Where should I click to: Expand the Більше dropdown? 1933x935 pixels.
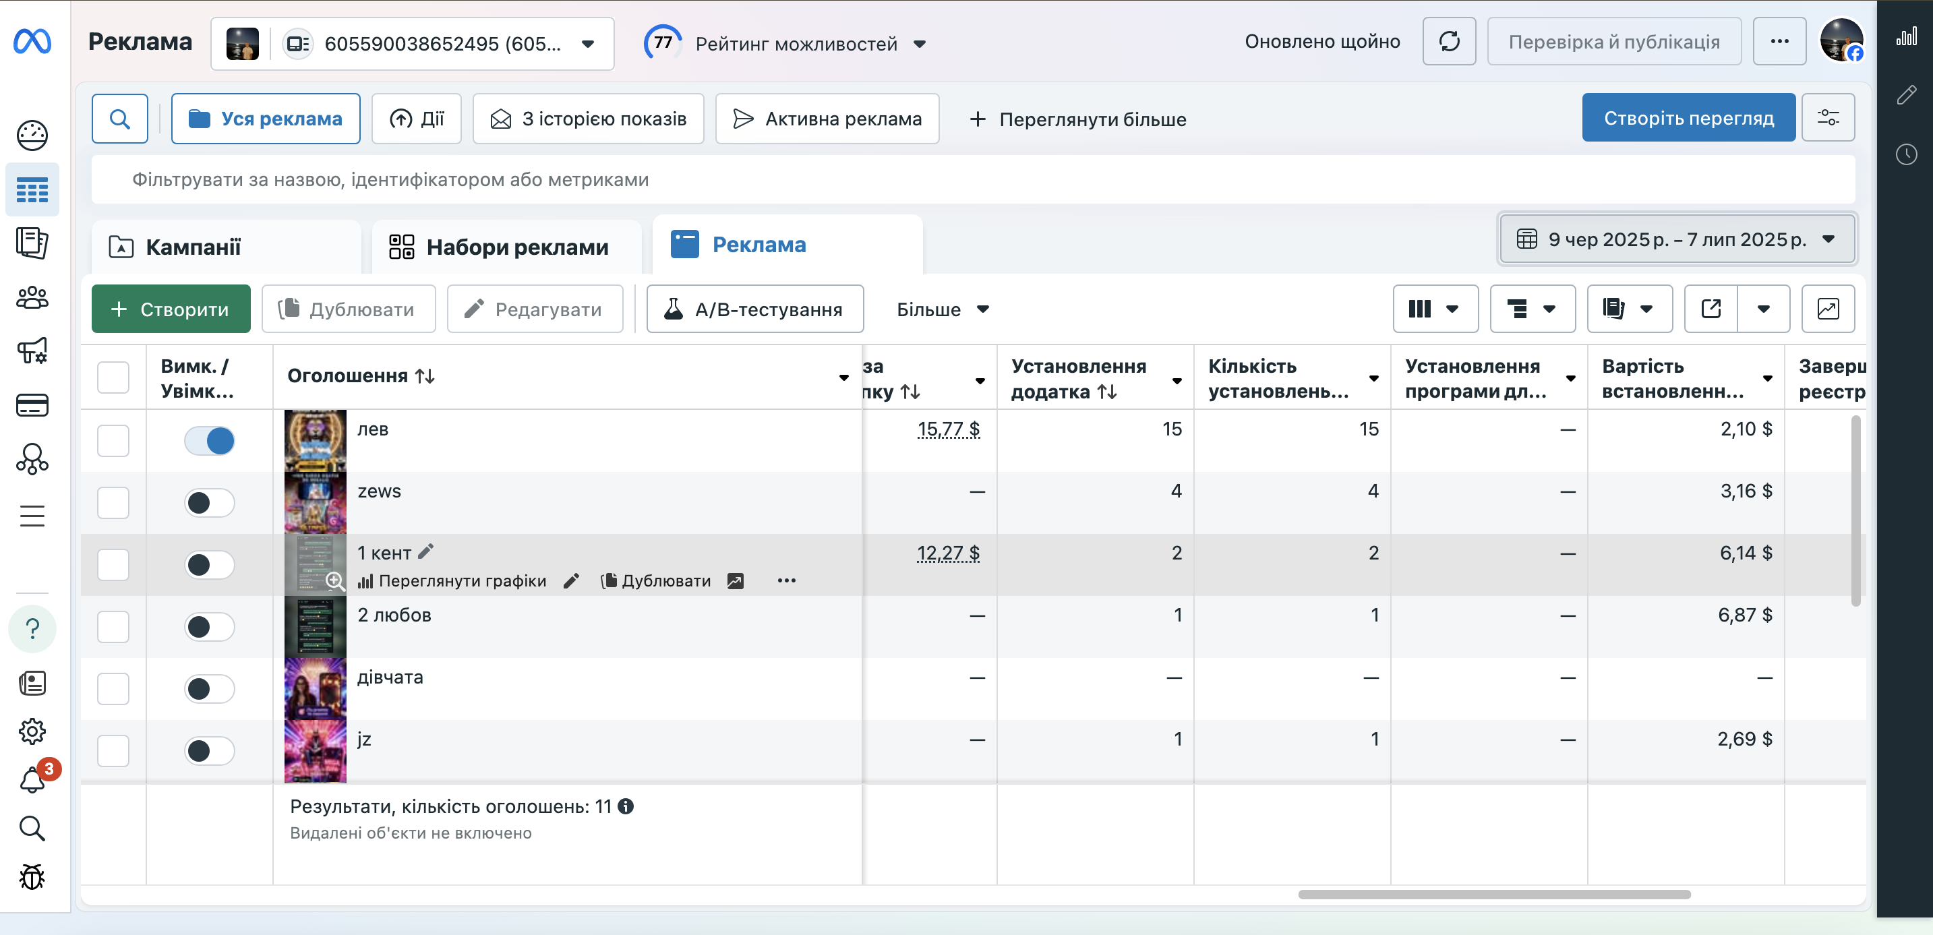tap(943, 309)
